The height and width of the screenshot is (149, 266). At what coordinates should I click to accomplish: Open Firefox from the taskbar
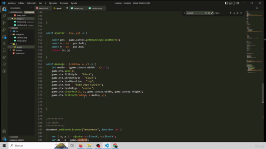[x=81, y=145]
